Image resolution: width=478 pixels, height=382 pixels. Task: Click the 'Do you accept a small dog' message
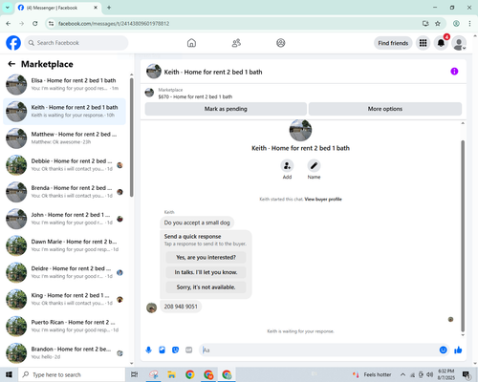tap(197, 223)
